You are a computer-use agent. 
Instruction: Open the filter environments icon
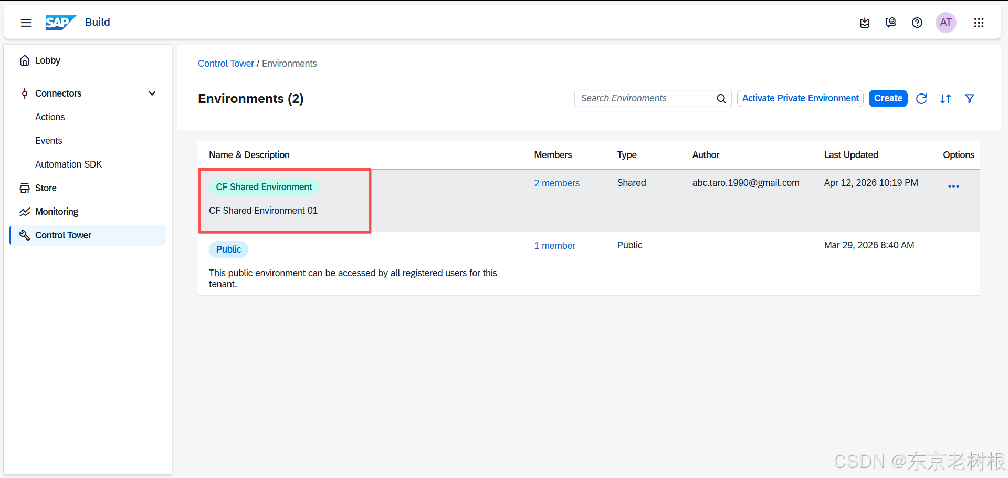(970, 99)
